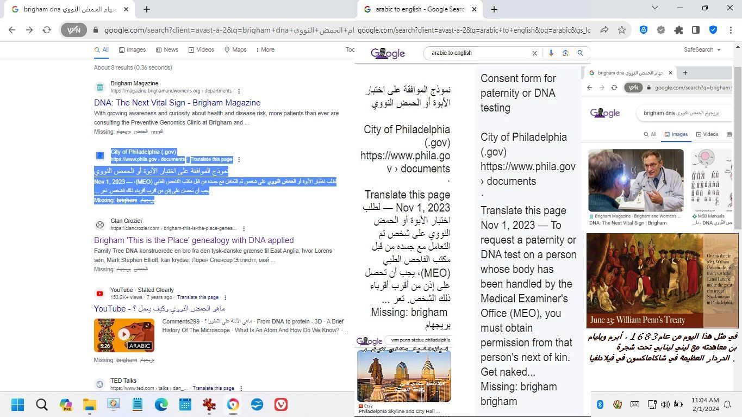Open new tab next to arabic to english tab

coord(494,9)
